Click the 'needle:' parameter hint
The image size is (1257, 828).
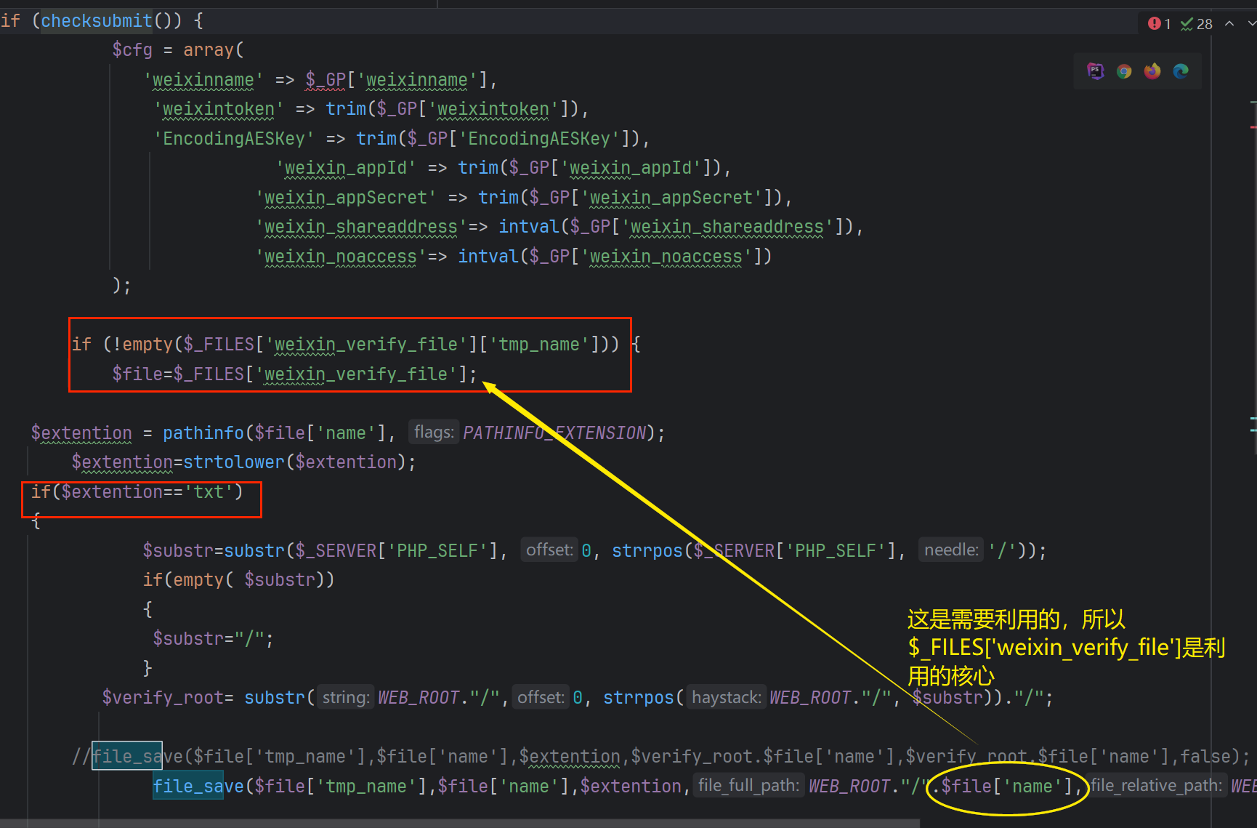[x=950, y=550]
